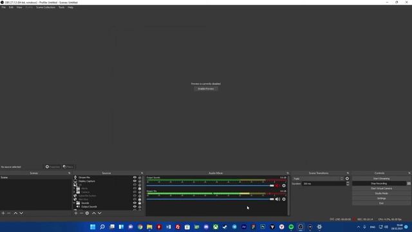This screenshot has height=232, width=412.
Task: Open Output Sounds audio settings gear
Action: [x=284, y=186]
